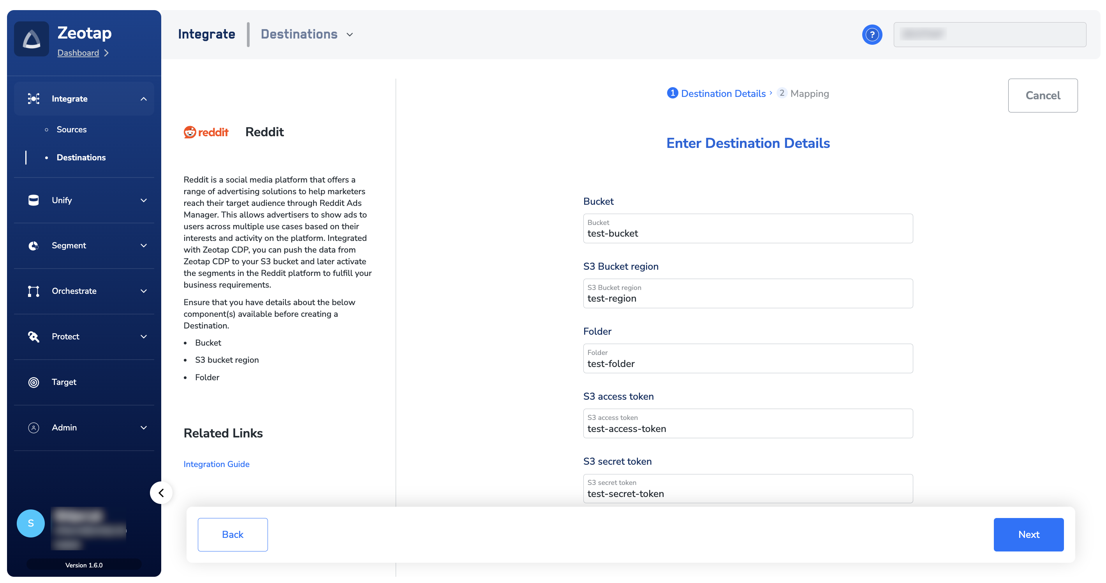Viewport: 1106px width, 583px height.
Task: Click the Cancel button
Action: (1043, 95)
